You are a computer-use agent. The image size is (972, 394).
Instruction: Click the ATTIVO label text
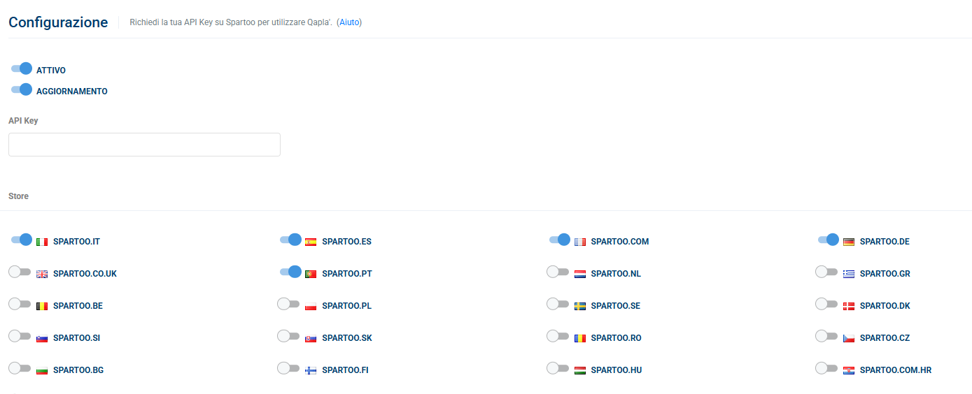coord(51,71)
